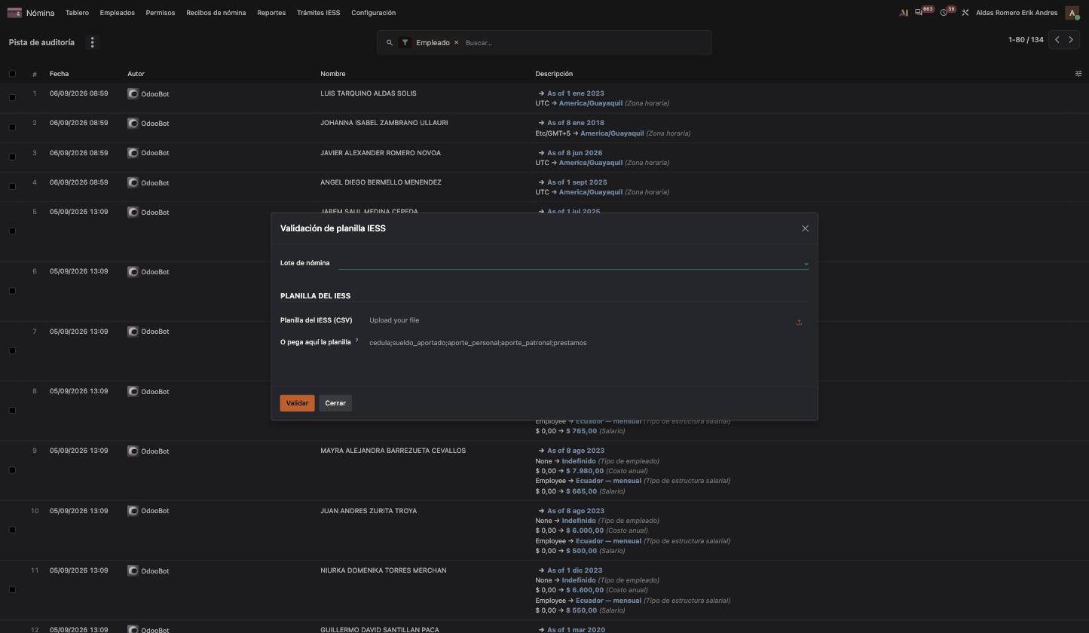
Task: Open row NIURKA DOMENIKA TORRES MERCHAN
Action: click(544, 590)
